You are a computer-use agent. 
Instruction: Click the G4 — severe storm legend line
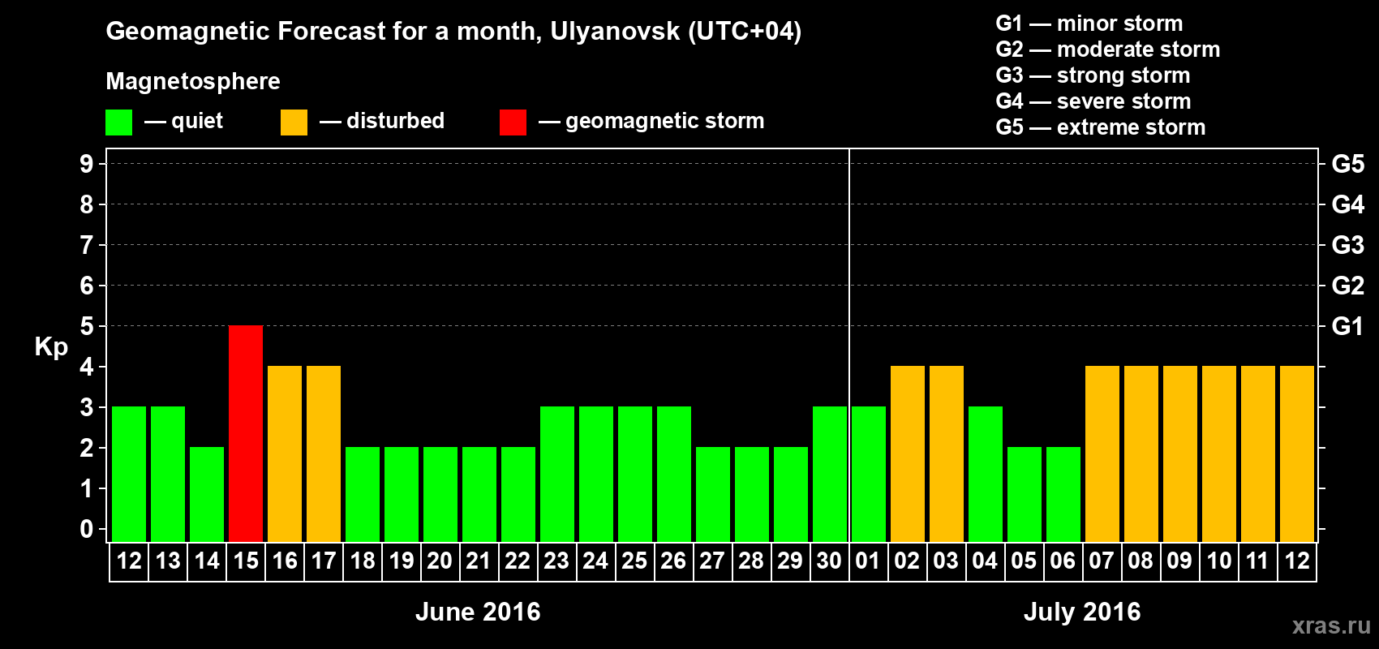click(1093, 101)
